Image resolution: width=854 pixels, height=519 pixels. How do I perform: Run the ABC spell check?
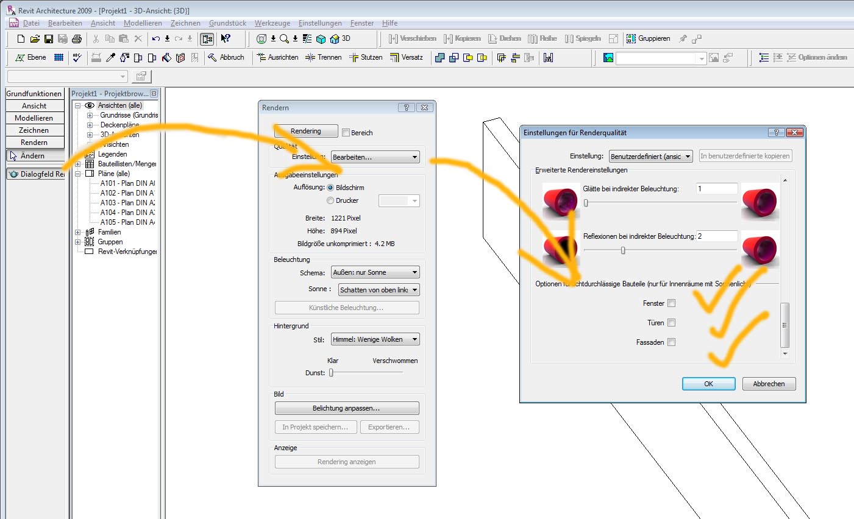click(x=77, y=57)
